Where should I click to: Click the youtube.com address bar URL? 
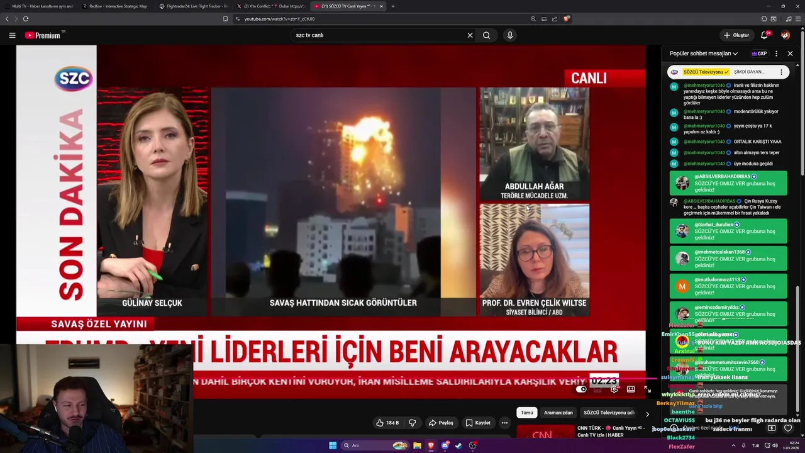pos(279,19)
